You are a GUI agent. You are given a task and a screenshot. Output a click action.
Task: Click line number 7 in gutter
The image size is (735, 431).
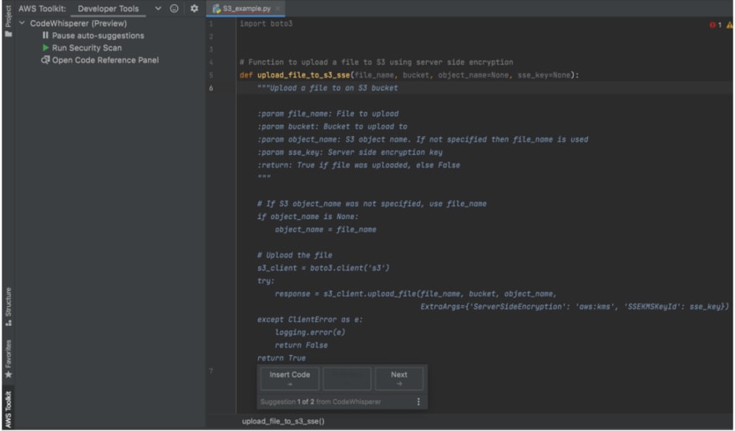[211, 371]
